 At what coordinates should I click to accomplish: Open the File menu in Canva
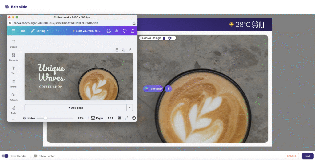pyautogui.click(x=23, y=31)
